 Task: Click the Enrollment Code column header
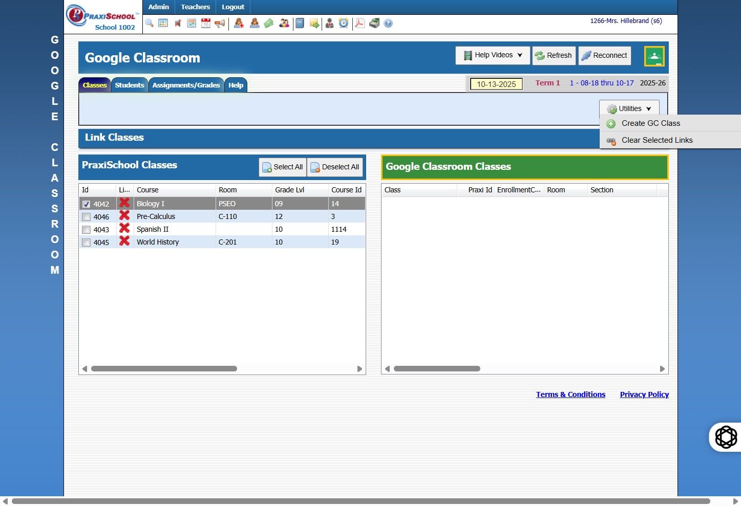(519, 190)
